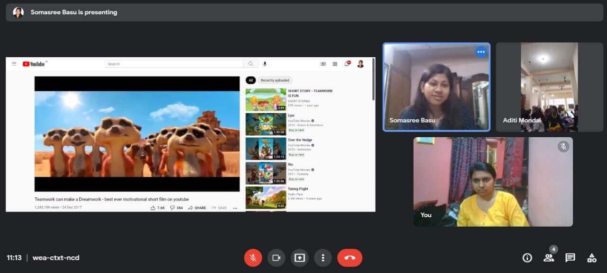Dislike the video showing 384
Screen dimensions: 607x273
(176, 208)
